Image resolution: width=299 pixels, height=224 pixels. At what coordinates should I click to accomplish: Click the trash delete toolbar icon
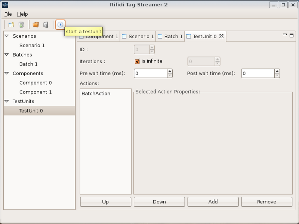[21, 25]
